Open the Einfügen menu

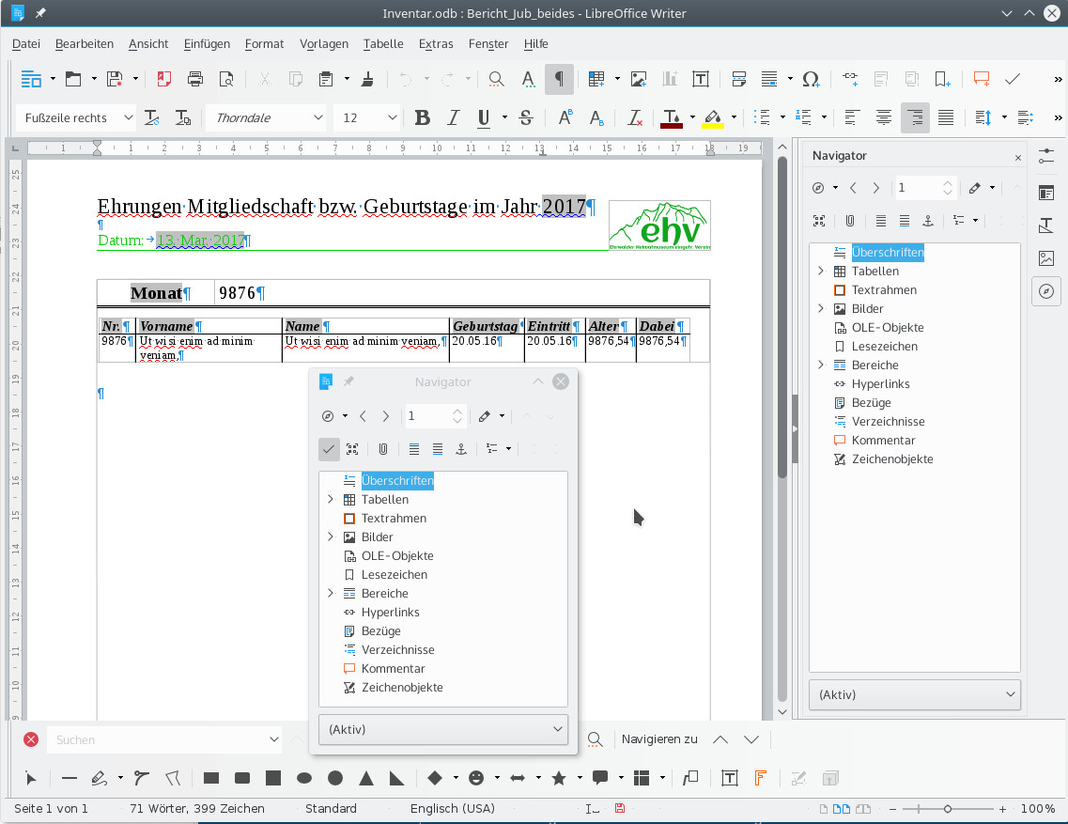[x=207, y=44]
